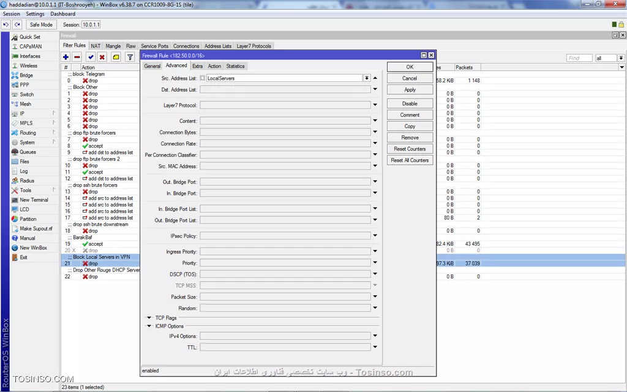This screenshot has width=627, height=392.
Task: Open Wireless sidebar entry
Action: 28,66
